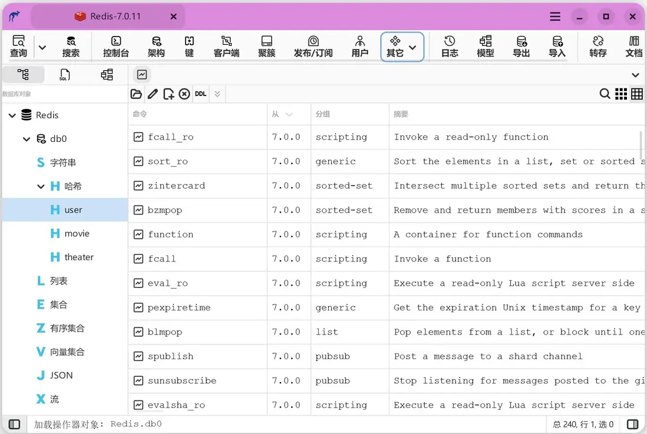Expand the double-chevron more options button
This screenshot has width=647, height=434.
tap(217, 94)
